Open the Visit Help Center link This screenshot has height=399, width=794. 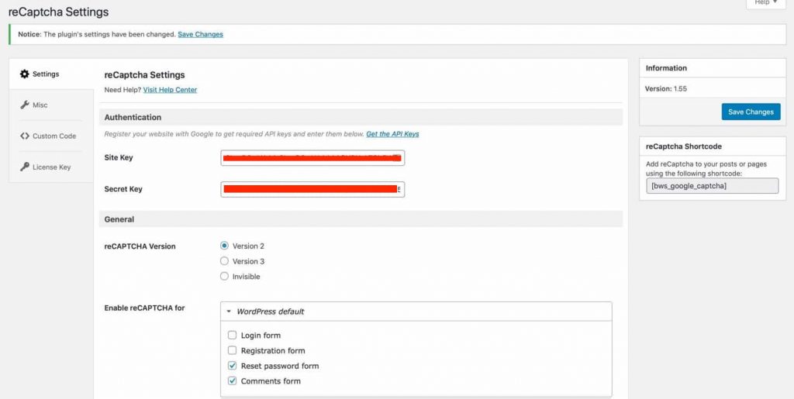point(170,90)
